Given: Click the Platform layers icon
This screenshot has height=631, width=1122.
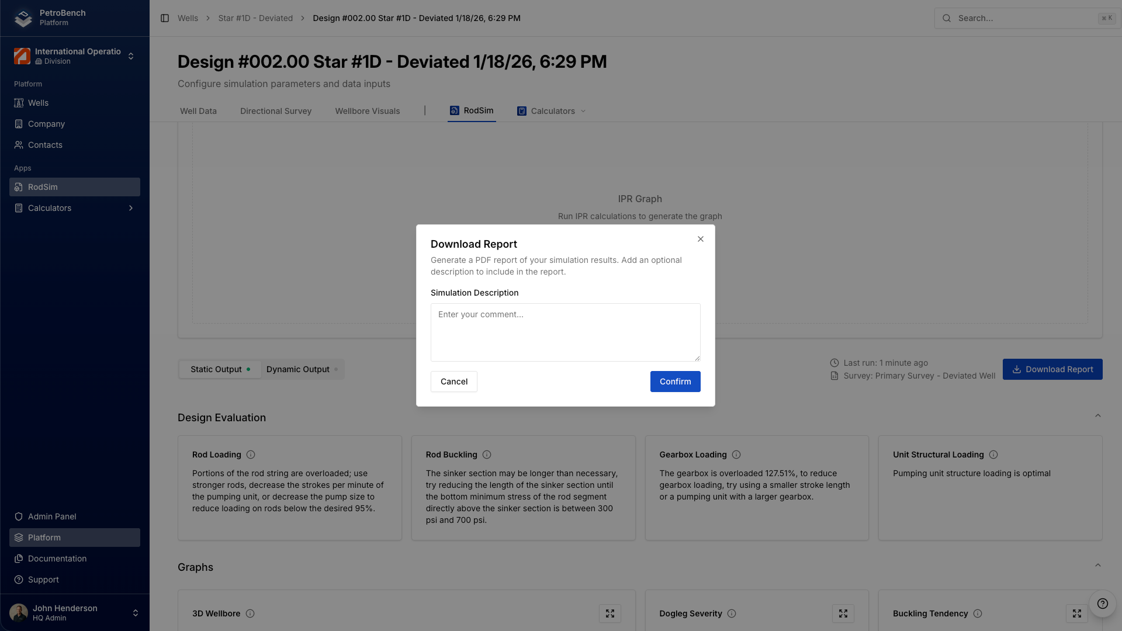Looking at the screenshot, I should click(19, 538).
